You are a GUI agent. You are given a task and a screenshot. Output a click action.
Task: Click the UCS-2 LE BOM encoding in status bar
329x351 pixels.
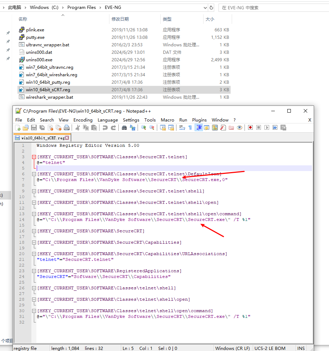point(269,348)
